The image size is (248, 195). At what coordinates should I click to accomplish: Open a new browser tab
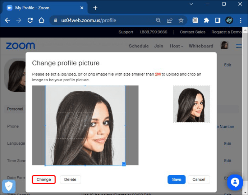95,8
